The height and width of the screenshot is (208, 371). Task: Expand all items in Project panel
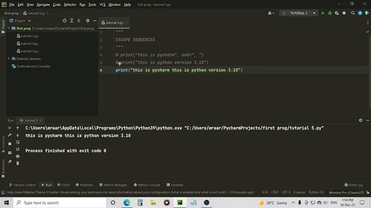click(x=72, y=21)
